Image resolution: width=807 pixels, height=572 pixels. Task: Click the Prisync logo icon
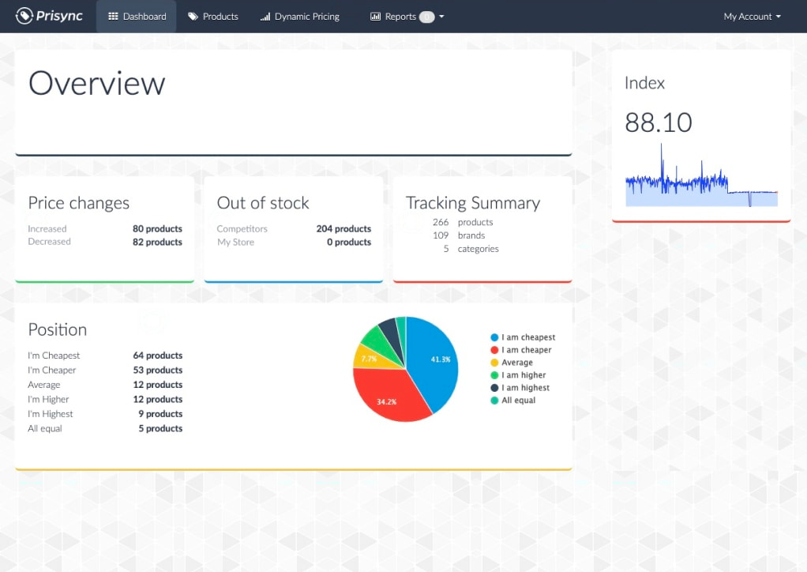pos(23,16)
